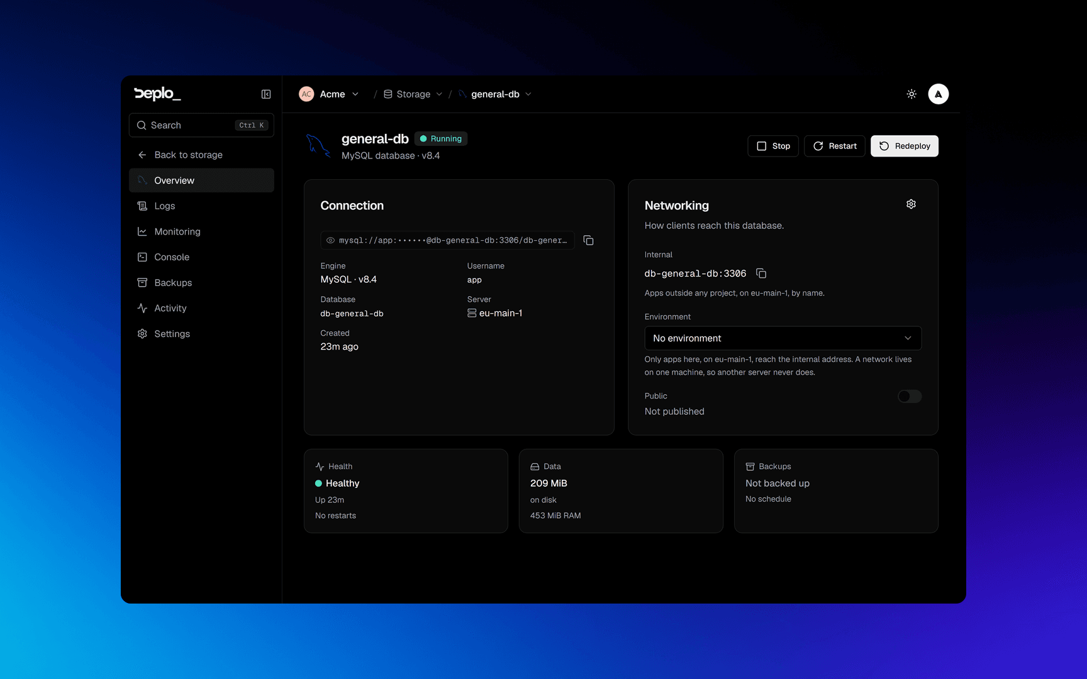Image resolution: width=1087 pixels, height=679 pixels.
Task: Toggle light theme sun icon
Action: (x=911, y=94)
